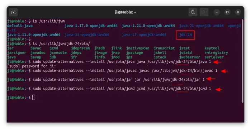
Task: Click the java-1.21.0-openjdk-amd64 entry
Action: 148,26
